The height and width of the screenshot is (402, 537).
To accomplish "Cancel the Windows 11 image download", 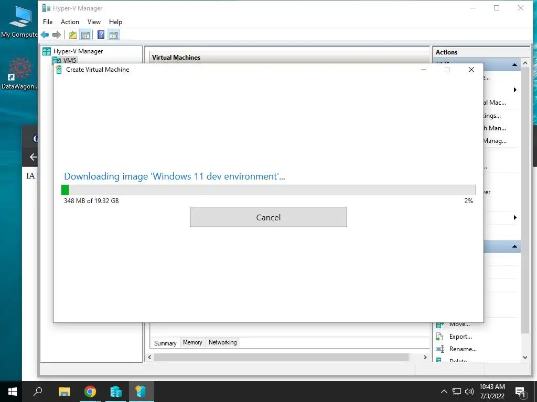I will click(268, 217).
